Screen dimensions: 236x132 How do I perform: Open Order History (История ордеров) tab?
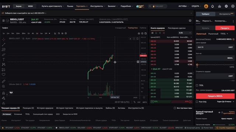pyautogui.click(x=45, y=108)
